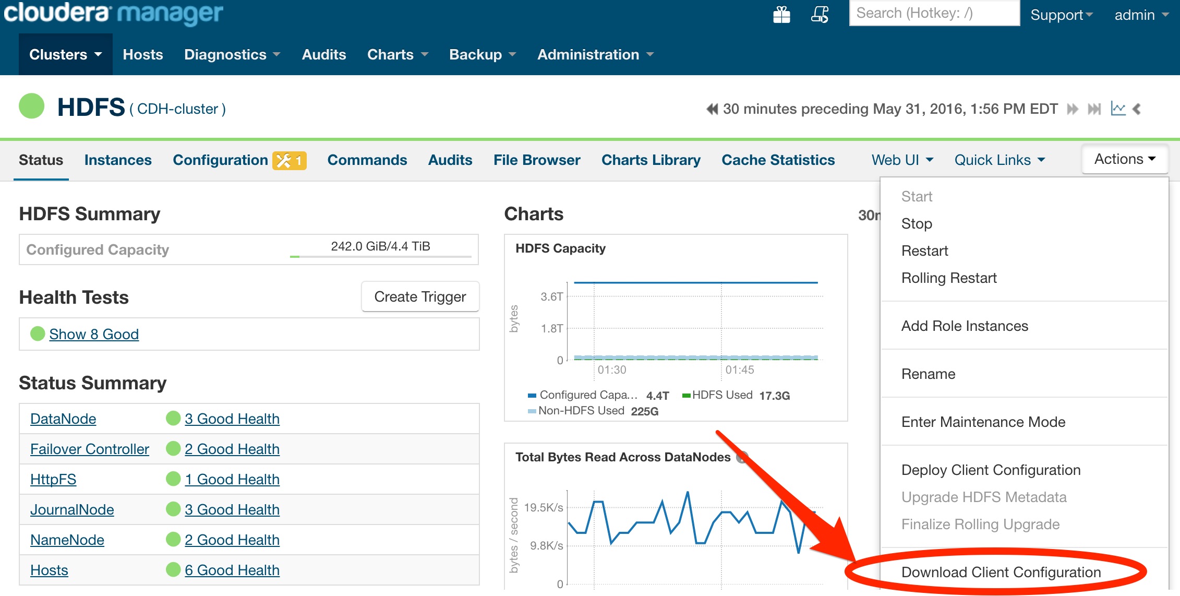Open the Charts Library tab
The width and height of the screenshot is (1180, 596).
click(651, 160)
